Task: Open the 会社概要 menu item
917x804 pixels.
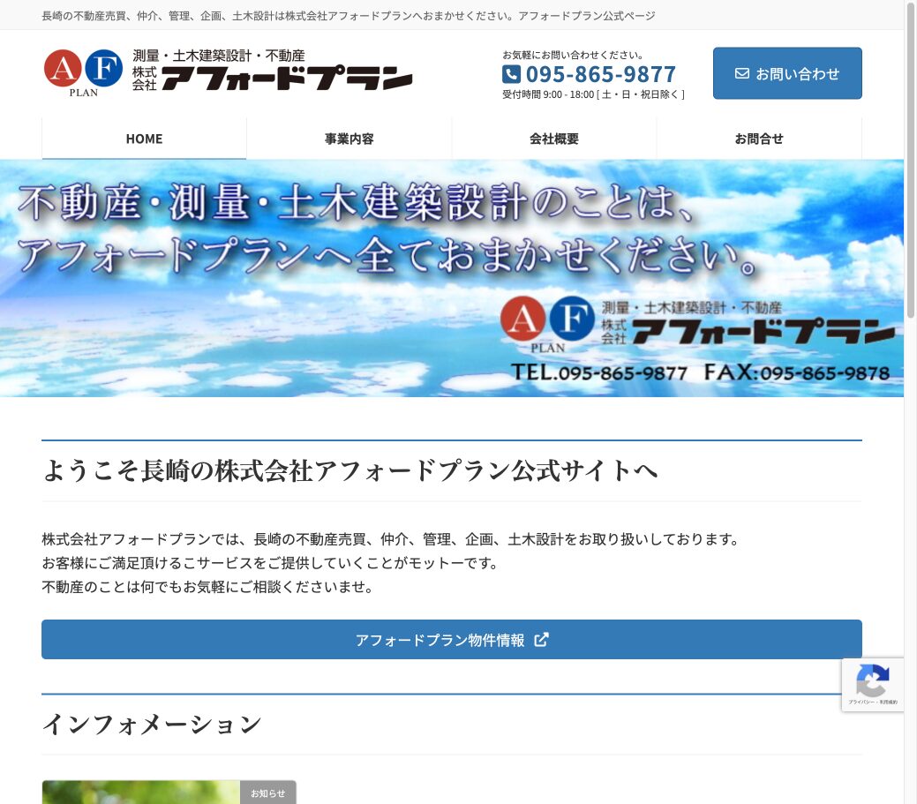Action: 554,139
